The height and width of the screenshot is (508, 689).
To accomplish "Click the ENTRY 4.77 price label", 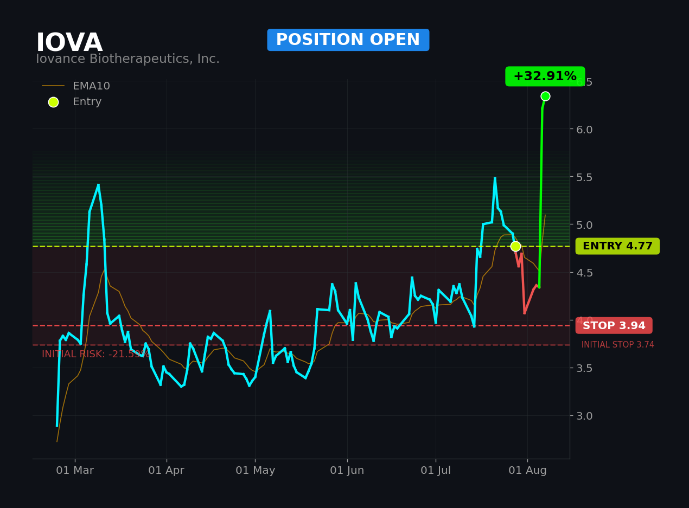I will [617, 246].
